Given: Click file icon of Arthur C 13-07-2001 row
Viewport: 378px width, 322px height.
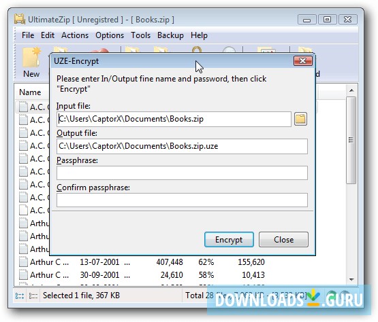Looking at the screenshot, I should pos(23,262).
